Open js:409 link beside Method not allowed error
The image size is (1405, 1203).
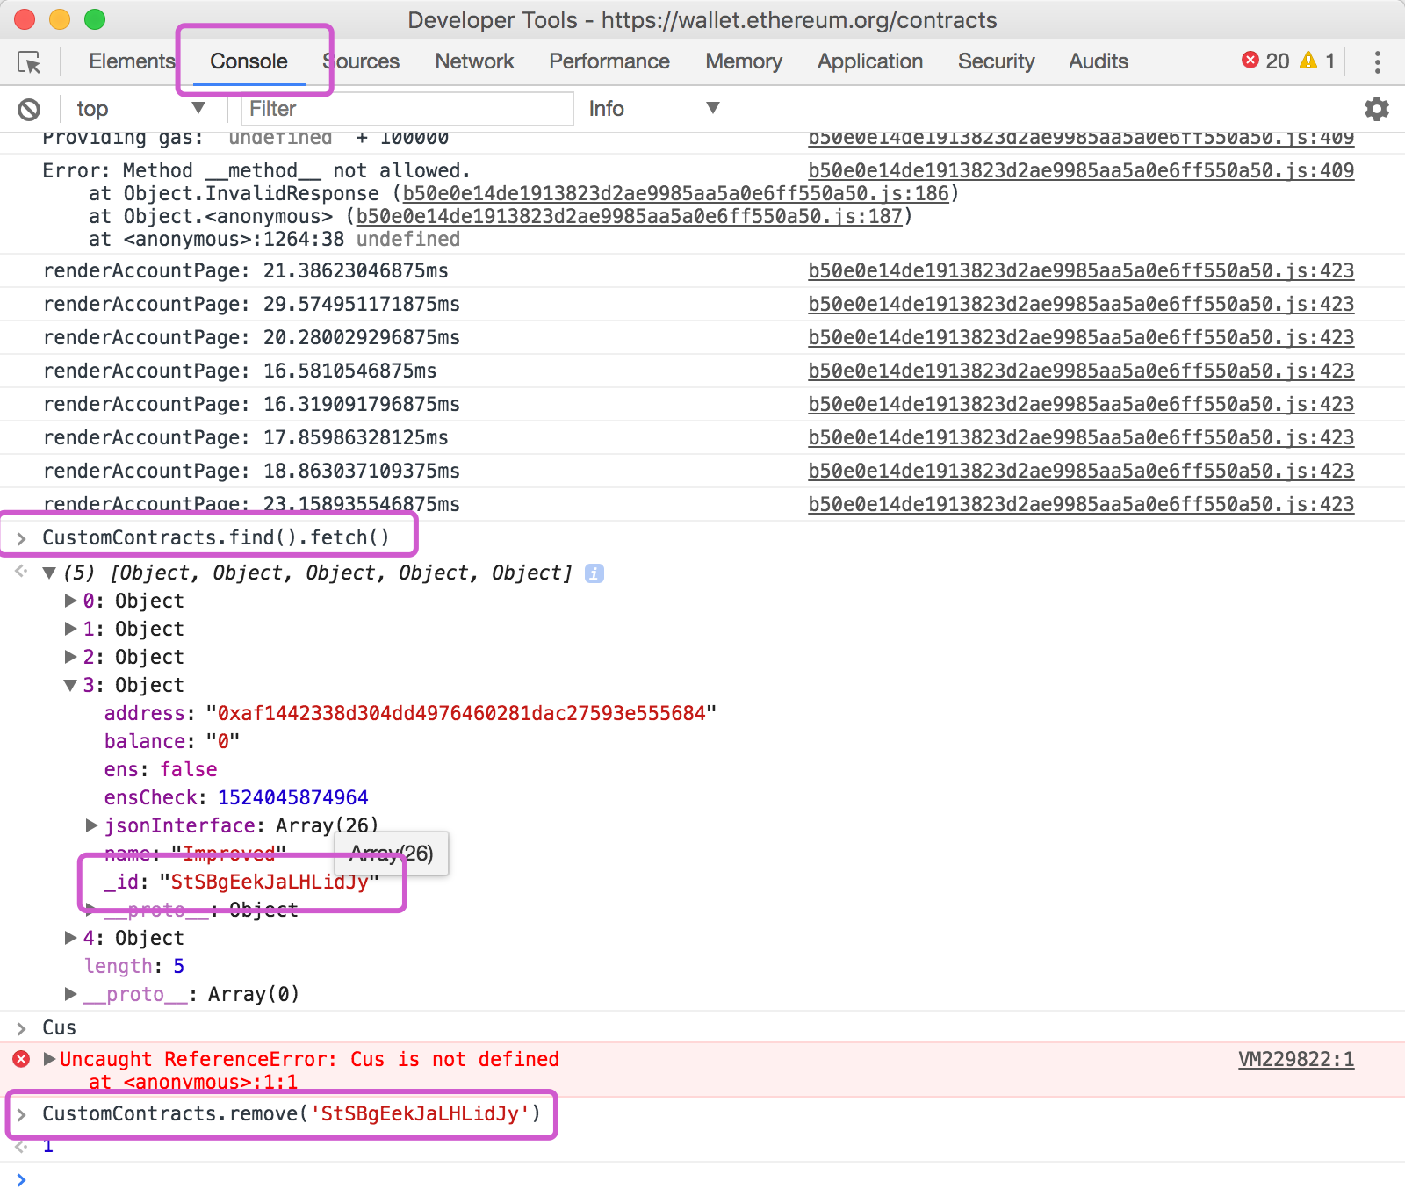pos(1081,170)
